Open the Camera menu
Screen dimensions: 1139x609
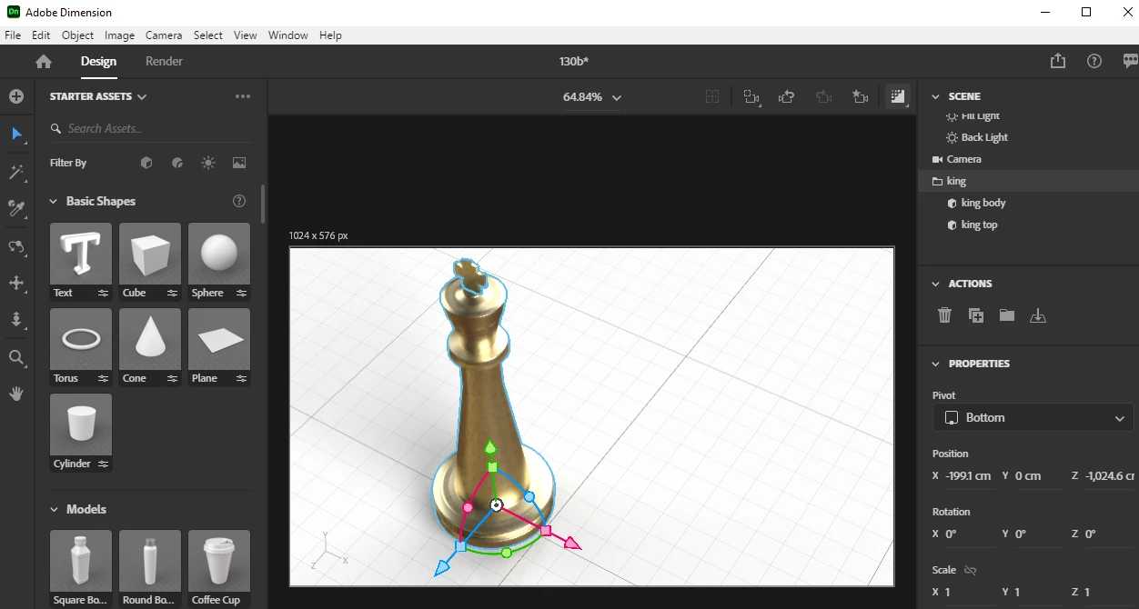[164, 35]
